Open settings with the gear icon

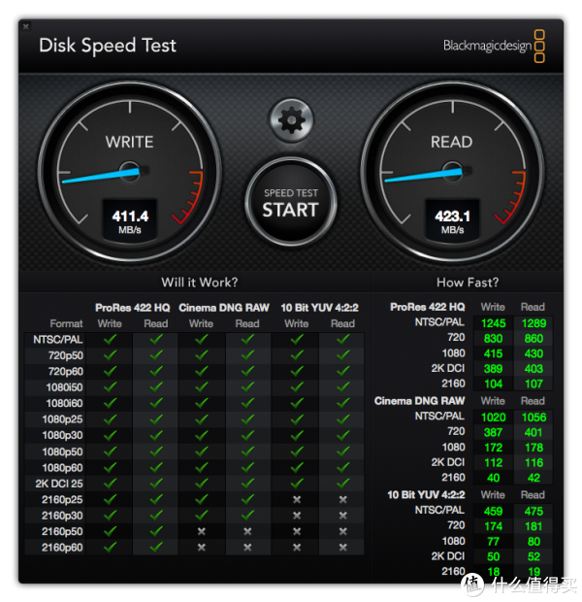click(x=291, y=120)
